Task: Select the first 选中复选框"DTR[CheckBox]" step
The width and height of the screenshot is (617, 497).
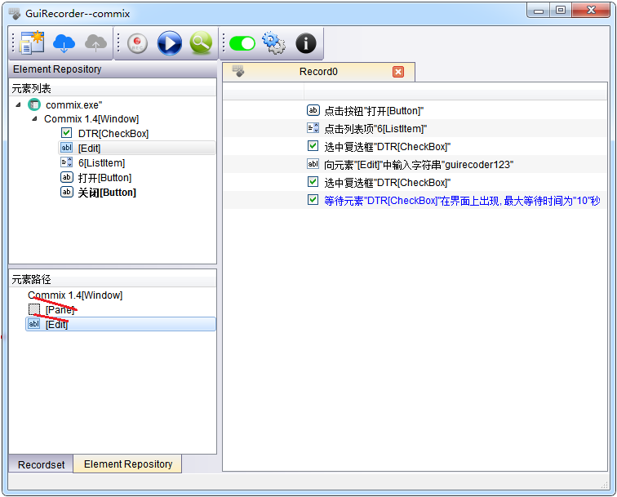Action: [387, 147]
